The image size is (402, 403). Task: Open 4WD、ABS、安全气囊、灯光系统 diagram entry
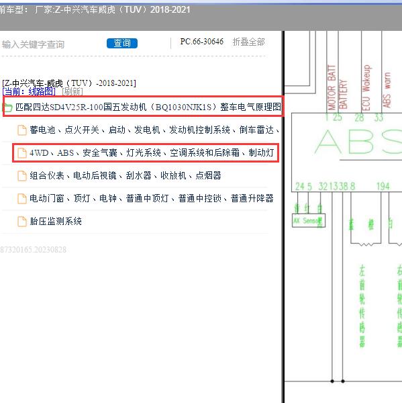[x=152, y=152]
